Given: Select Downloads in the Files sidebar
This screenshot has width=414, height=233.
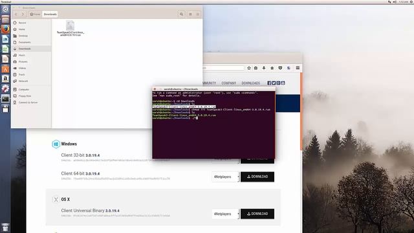Looking at the screenshot, I should 32,49.
